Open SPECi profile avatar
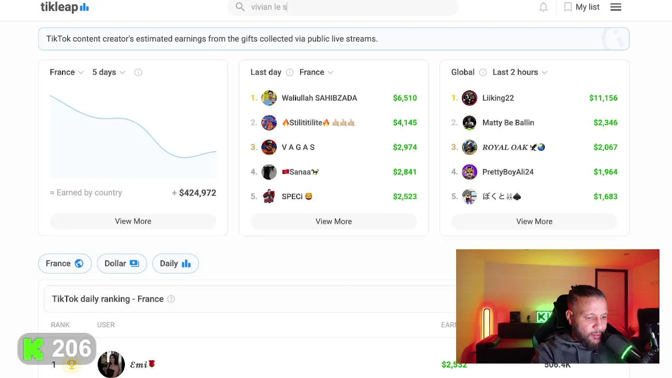Image resolution: width=672 pixels, height=378 pixels. point(269,197)
